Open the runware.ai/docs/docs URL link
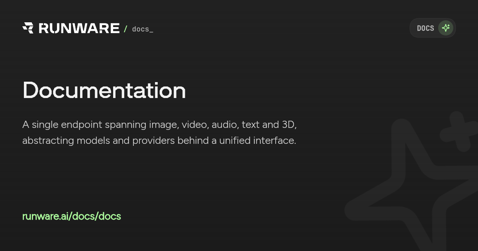 (x=72, y=216)
